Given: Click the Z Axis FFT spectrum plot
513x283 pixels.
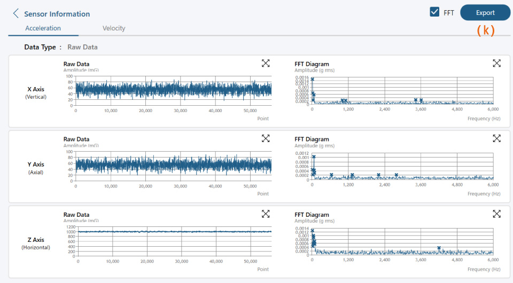Looking at the screenshot, I should [402, 242].
